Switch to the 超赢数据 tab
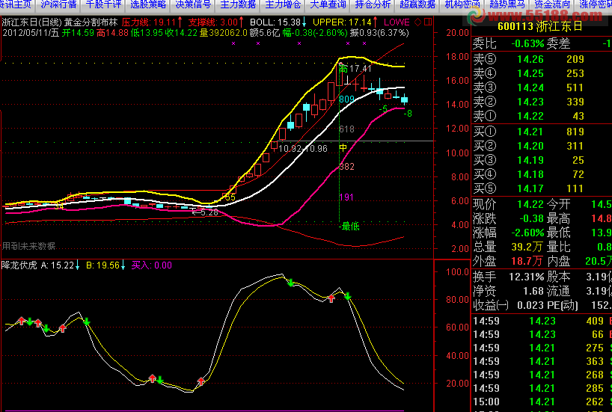The image size is (612, 412). (x=417, y=4)
